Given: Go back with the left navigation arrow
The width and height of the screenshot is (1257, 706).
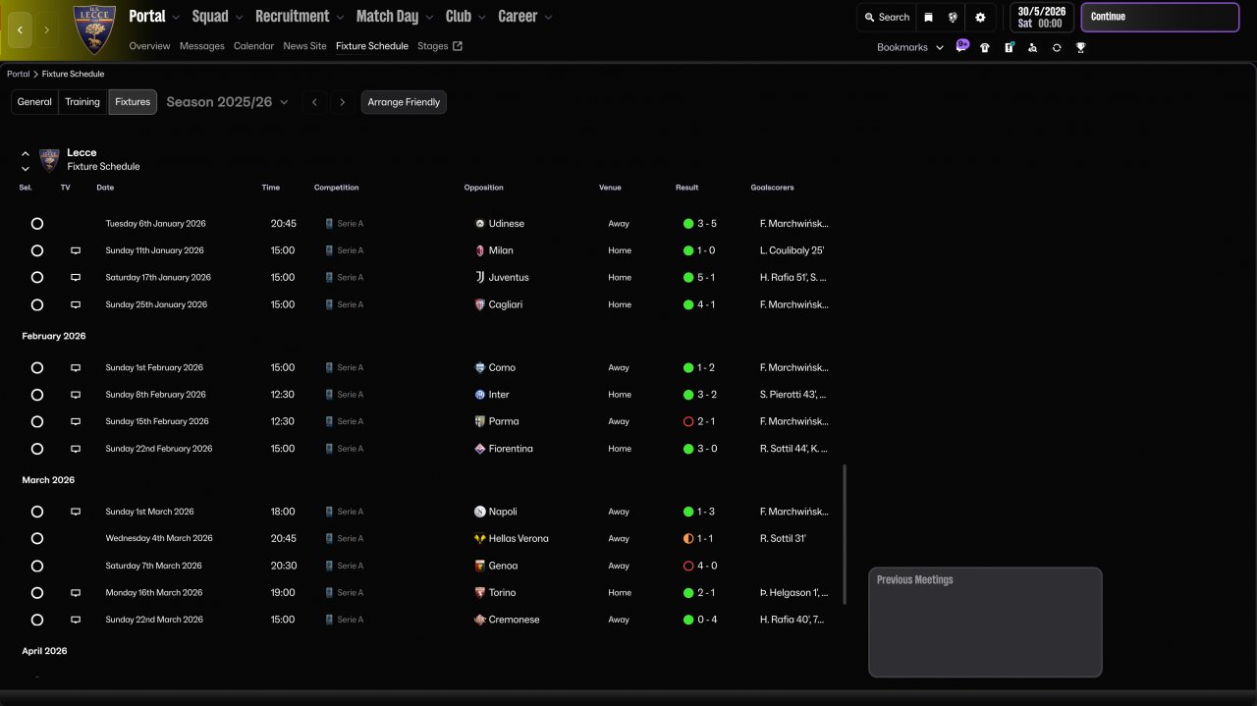Looking at the screenshot, I should [21, 30].
